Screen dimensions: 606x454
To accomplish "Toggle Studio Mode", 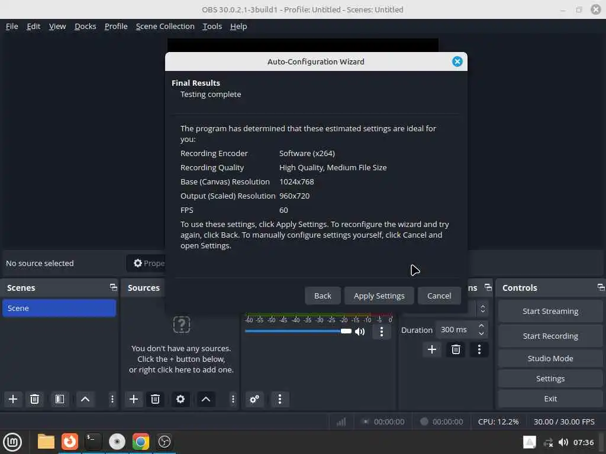I will [x=550, y=358].
